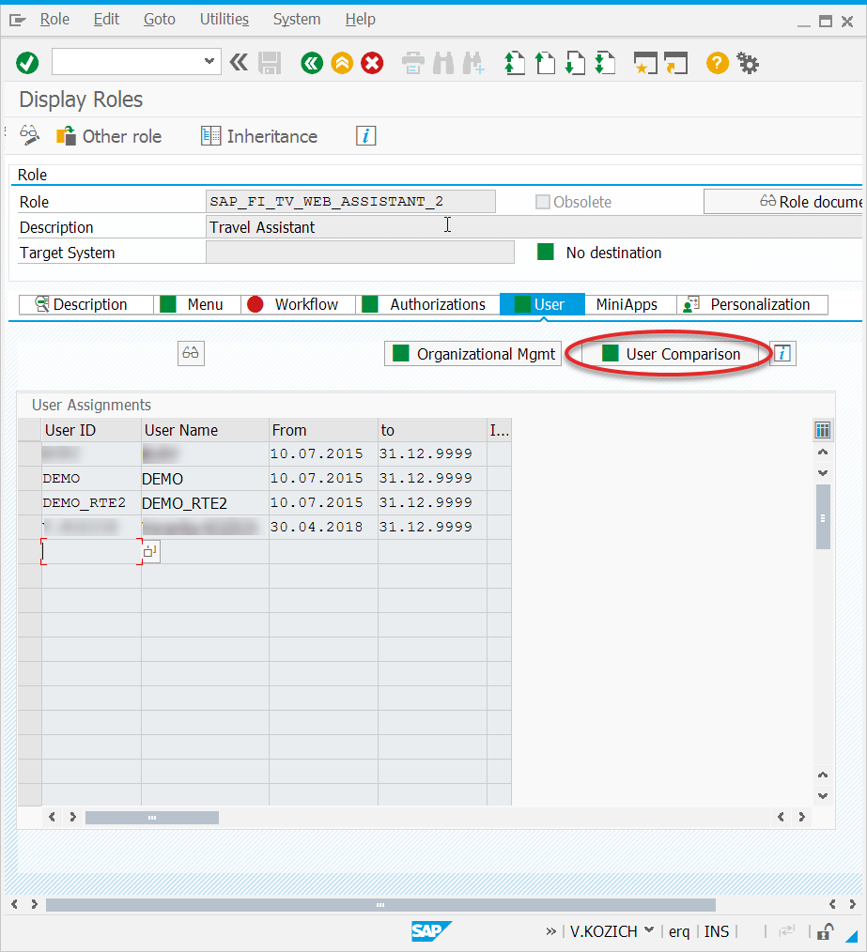Click the Inheritance button
Screen dimensions: 867x952
[x=259, y=136]
